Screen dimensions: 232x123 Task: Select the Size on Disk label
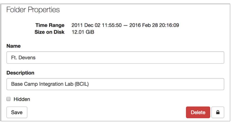coord(49,32)
